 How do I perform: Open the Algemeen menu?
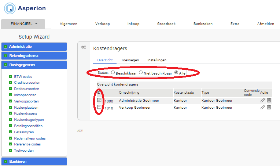69,24
